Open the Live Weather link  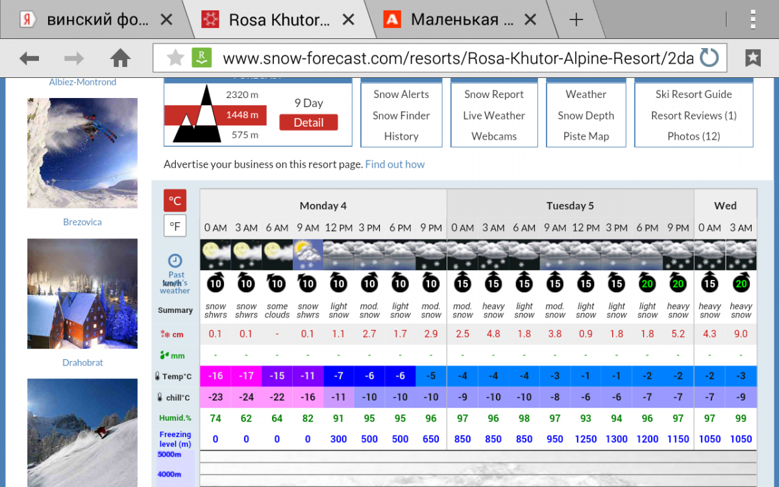pyautogui.click(x=494, y=116)
